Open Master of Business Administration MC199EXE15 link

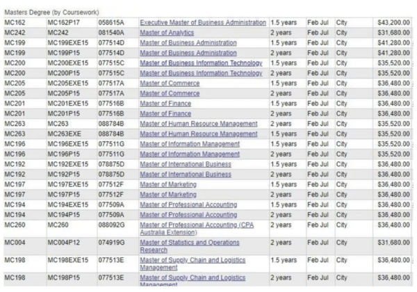point(188,42)
